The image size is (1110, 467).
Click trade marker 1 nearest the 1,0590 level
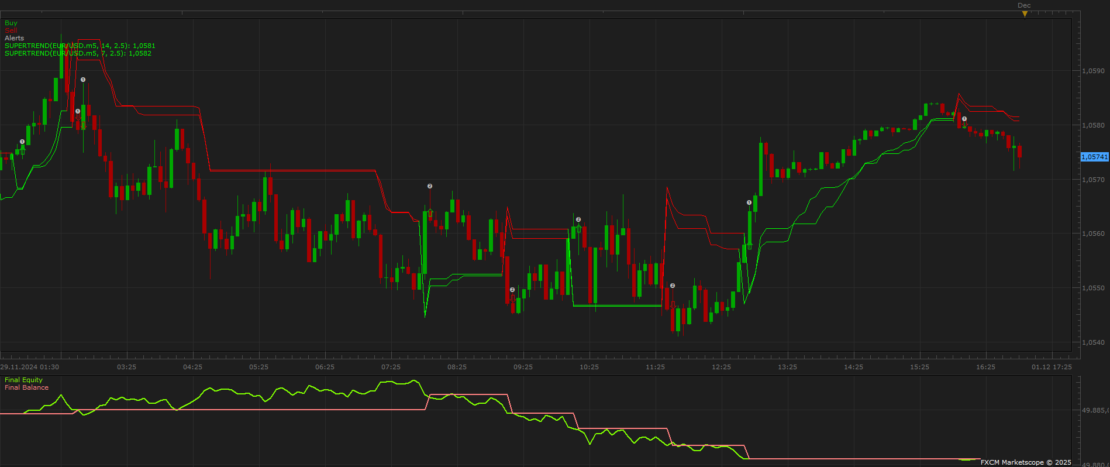[83, 80]
